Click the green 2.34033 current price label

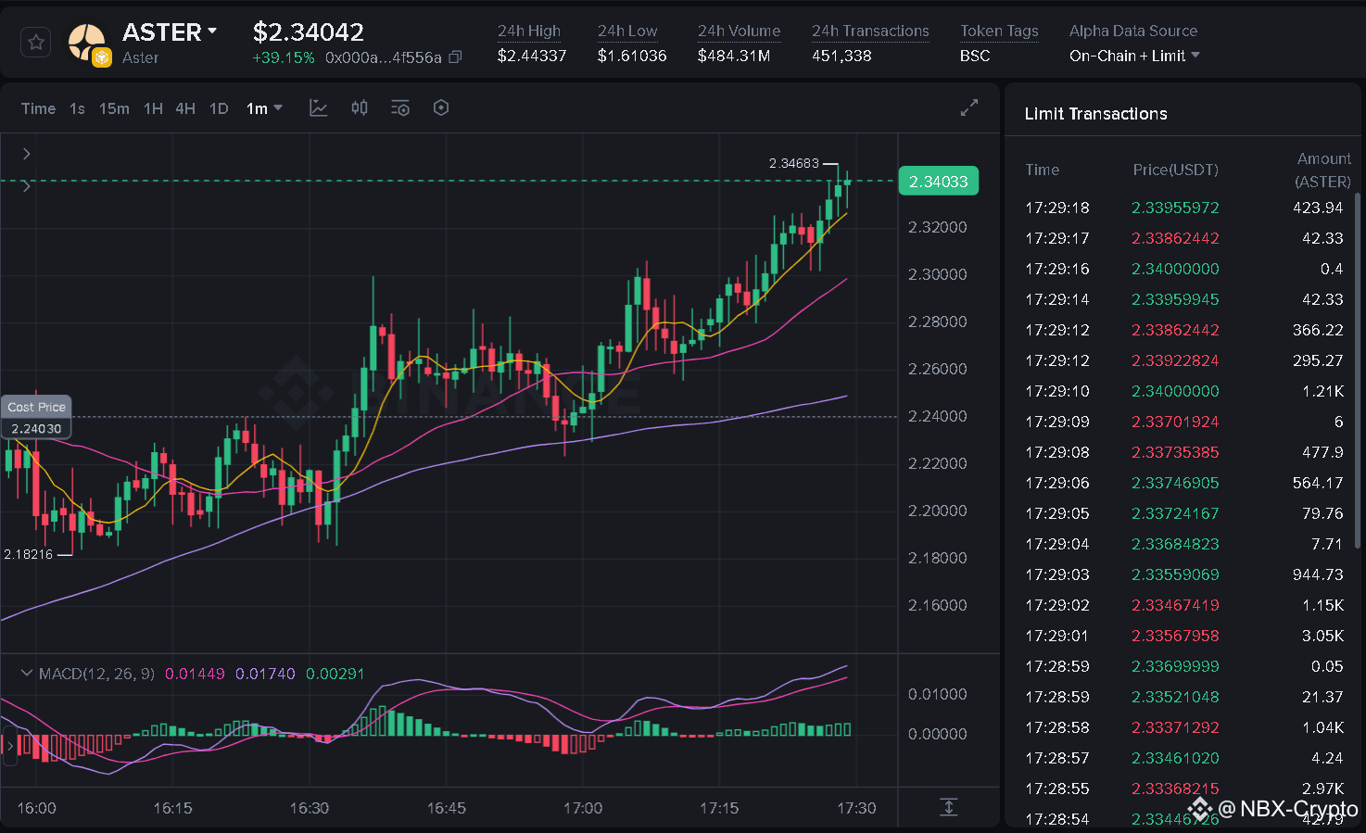[x=939, y=182]
